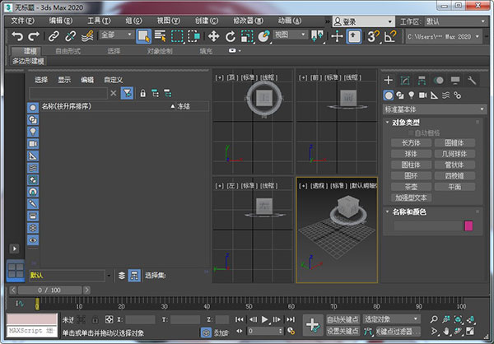Switch to Cameras category icon

[423, 95]
